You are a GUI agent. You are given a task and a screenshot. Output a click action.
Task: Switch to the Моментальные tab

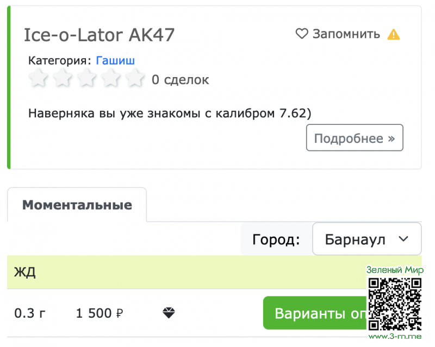click(x=77, y=205)
